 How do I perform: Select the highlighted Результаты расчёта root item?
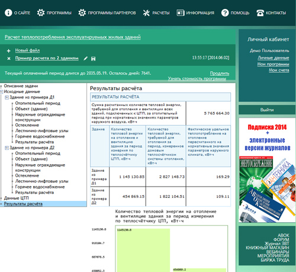[23, 204]
